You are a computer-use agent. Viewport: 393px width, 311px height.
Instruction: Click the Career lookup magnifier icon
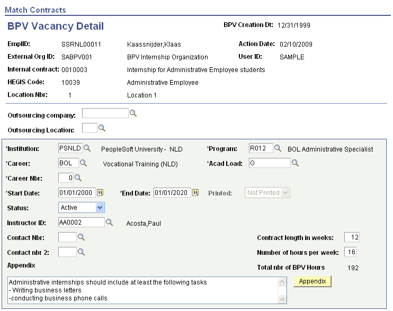point(83,163)
